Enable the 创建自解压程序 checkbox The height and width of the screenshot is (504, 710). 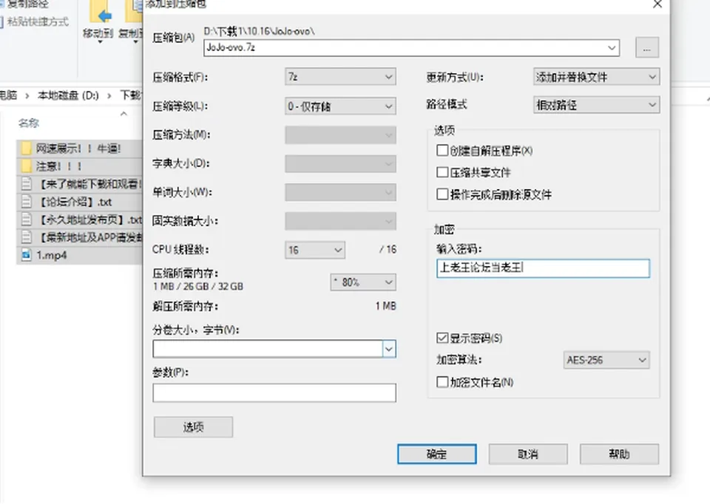click(x=442, y=150)
